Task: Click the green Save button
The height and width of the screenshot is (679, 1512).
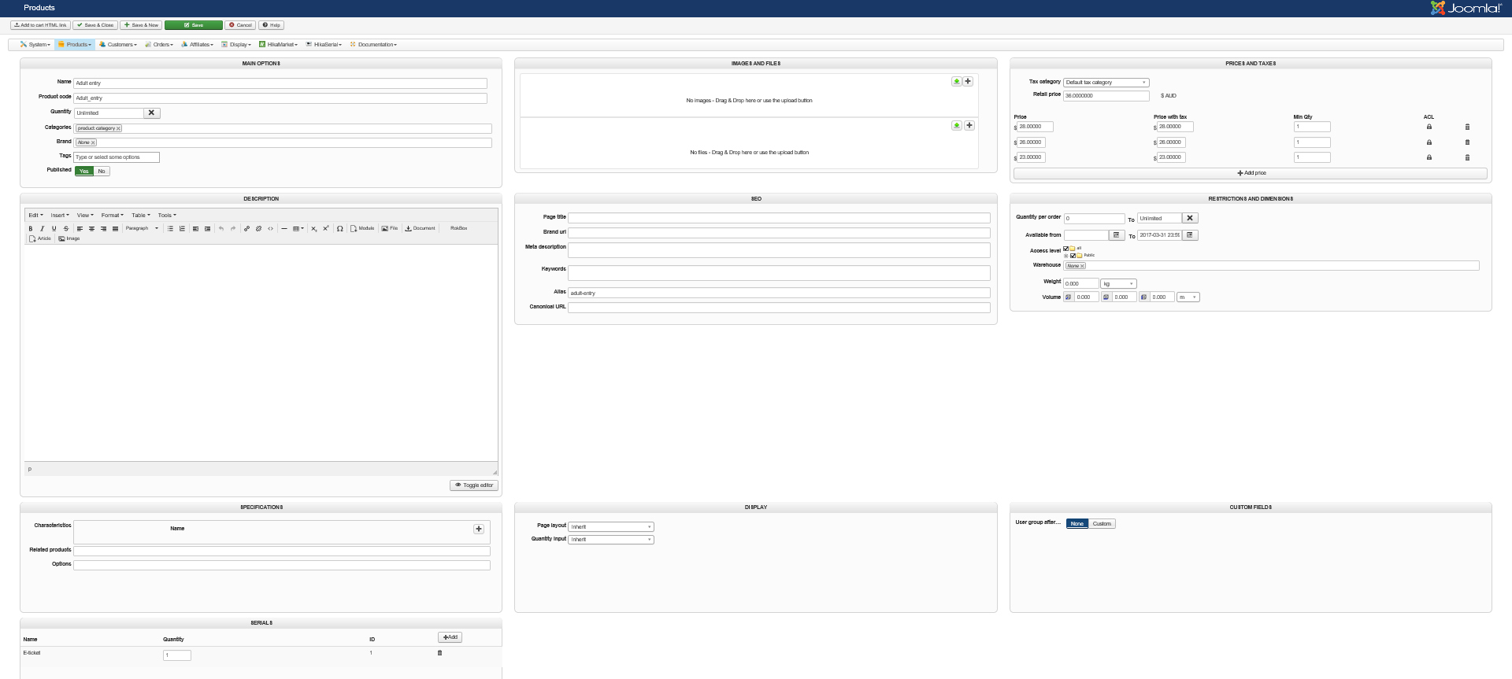Action: (x=194, y=25)
